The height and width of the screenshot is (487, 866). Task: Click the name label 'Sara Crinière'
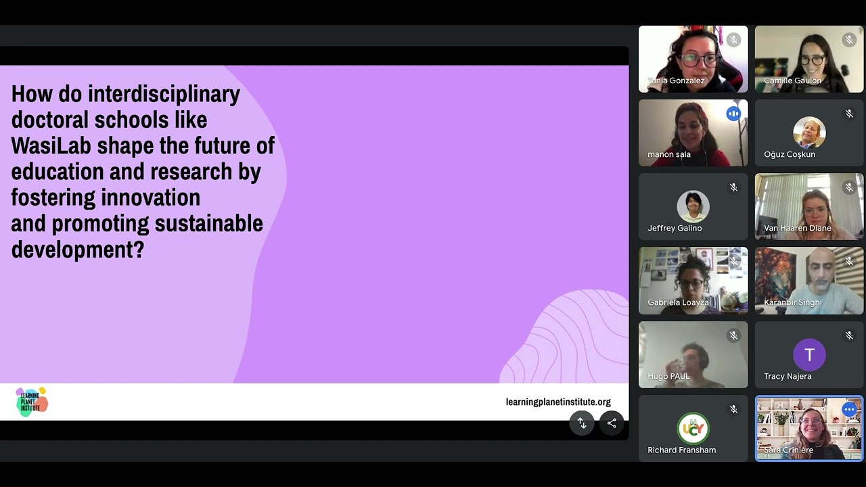pyautogui.click(x=788, y=450)
